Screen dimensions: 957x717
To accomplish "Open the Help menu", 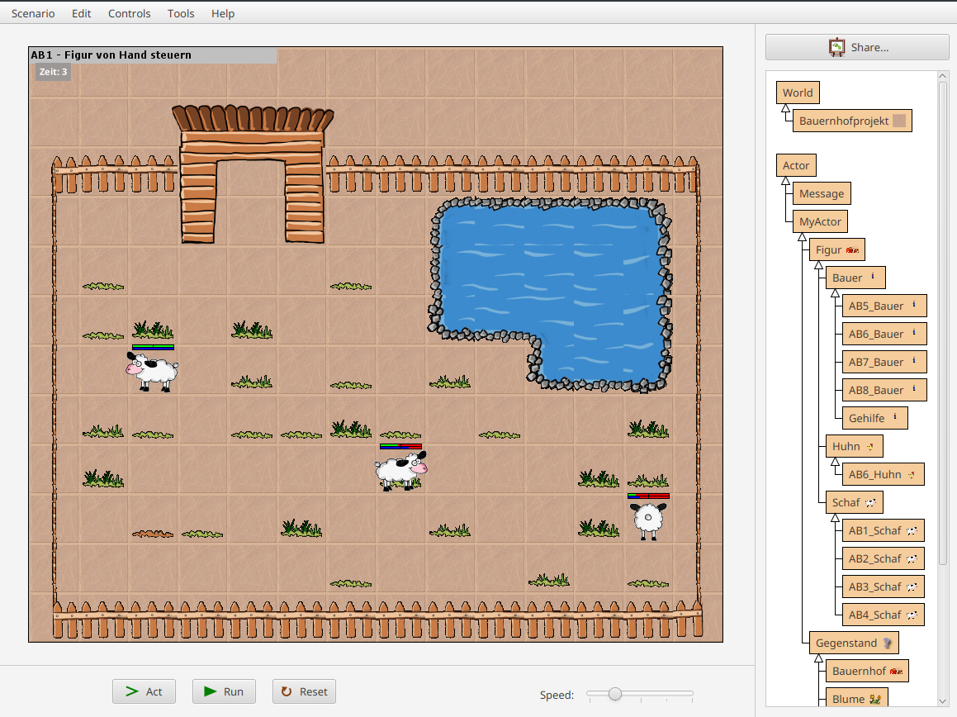I will coord(223,13).
